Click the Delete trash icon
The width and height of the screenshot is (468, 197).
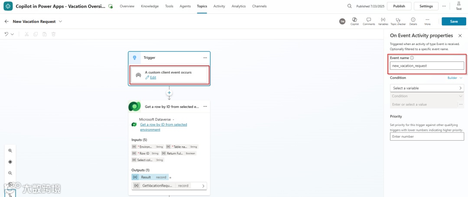click(x=53, y=34)
